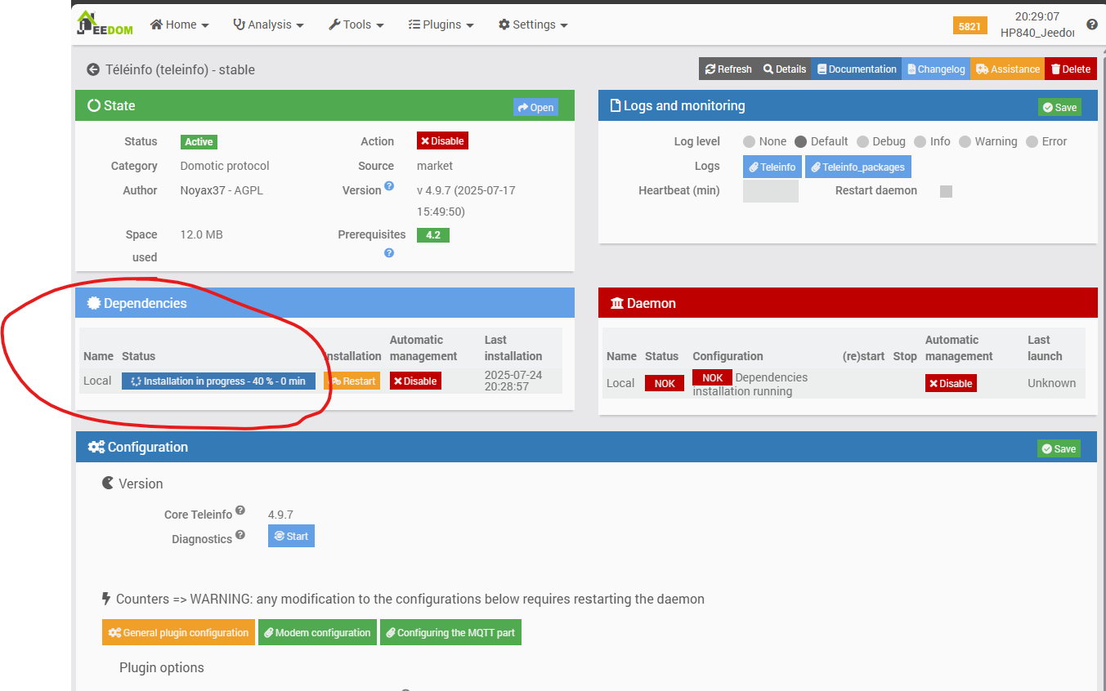Open the Analysis menu
1106x691 pixels.
coord(268,25)
